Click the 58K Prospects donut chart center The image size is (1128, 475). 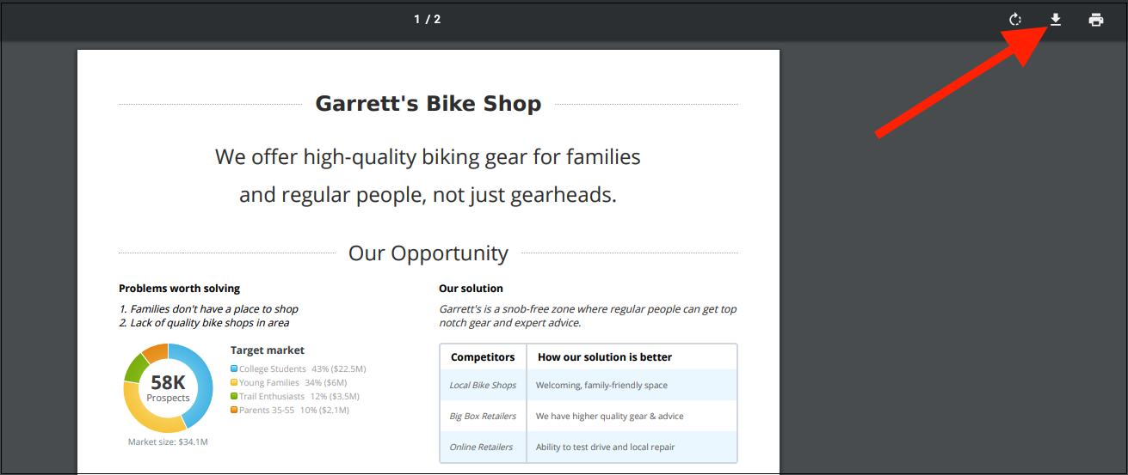point(168,387)
